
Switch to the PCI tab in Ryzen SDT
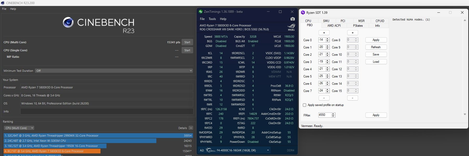point(343,21)
